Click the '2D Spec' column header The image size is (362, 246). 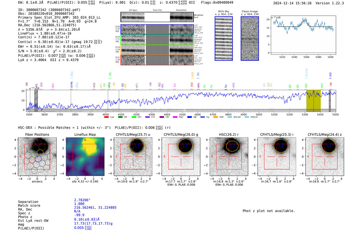click(x=133, y=10)
